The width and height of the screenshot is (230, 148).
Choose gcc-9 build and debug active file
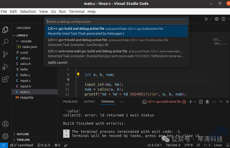click(x=117, y=42)
